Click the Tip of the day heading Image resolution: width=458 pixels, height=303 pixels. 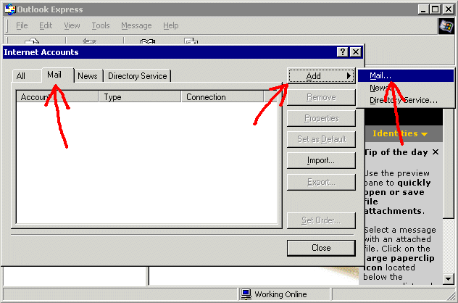point(396,152)
